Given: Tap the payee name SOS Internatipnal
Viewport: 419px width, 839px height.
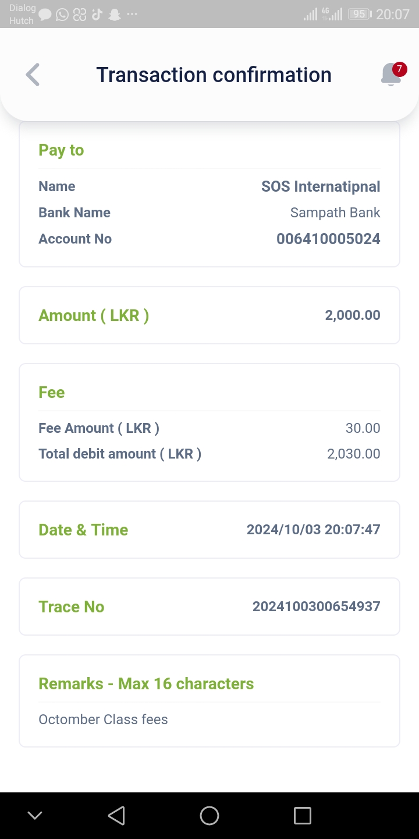Looking at the screenshot, I should coord(321,186).
